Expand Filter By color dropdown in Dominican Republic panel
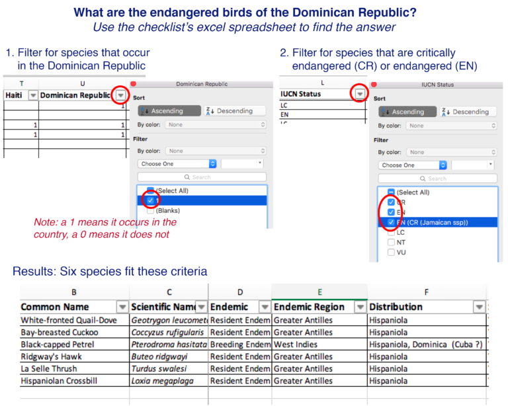The width and height of the screenshot is (508, 406). 216,151
